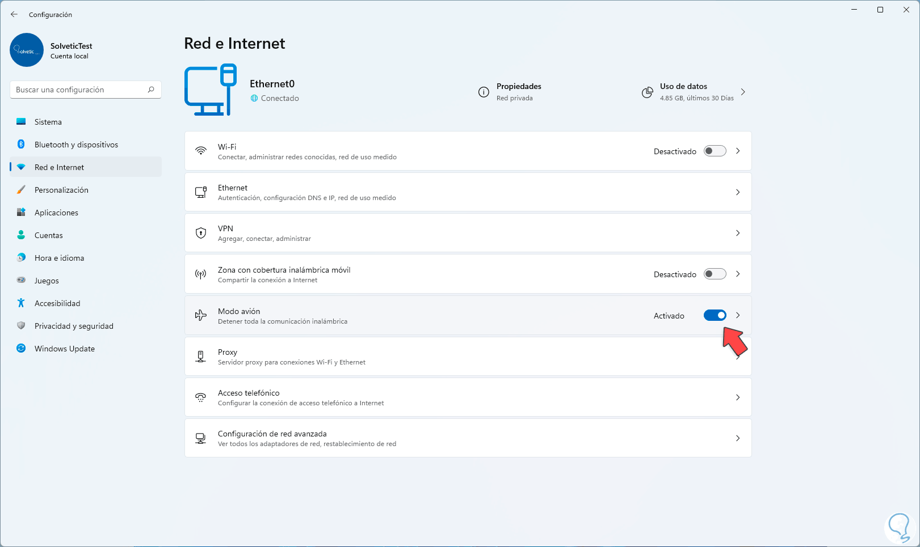
Task: Go to Hora e idioma settings
Action: point(59,258)
